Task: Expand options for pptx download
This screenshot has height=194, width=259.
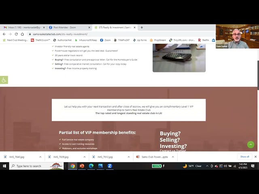Action: 173,157
